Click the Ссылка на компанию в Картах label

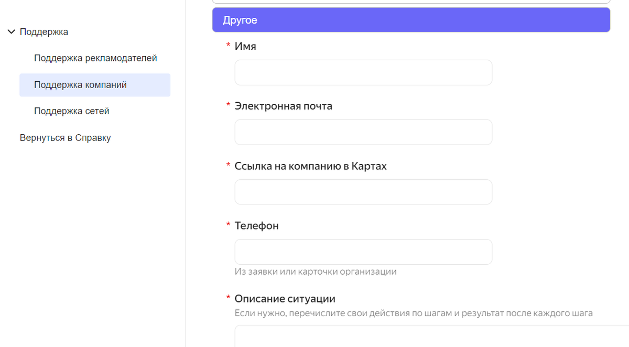tap(311, 166)
